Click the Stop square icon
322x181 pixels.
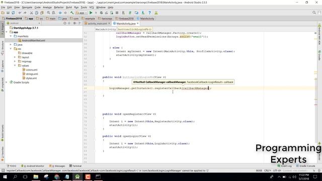(117, 13)
